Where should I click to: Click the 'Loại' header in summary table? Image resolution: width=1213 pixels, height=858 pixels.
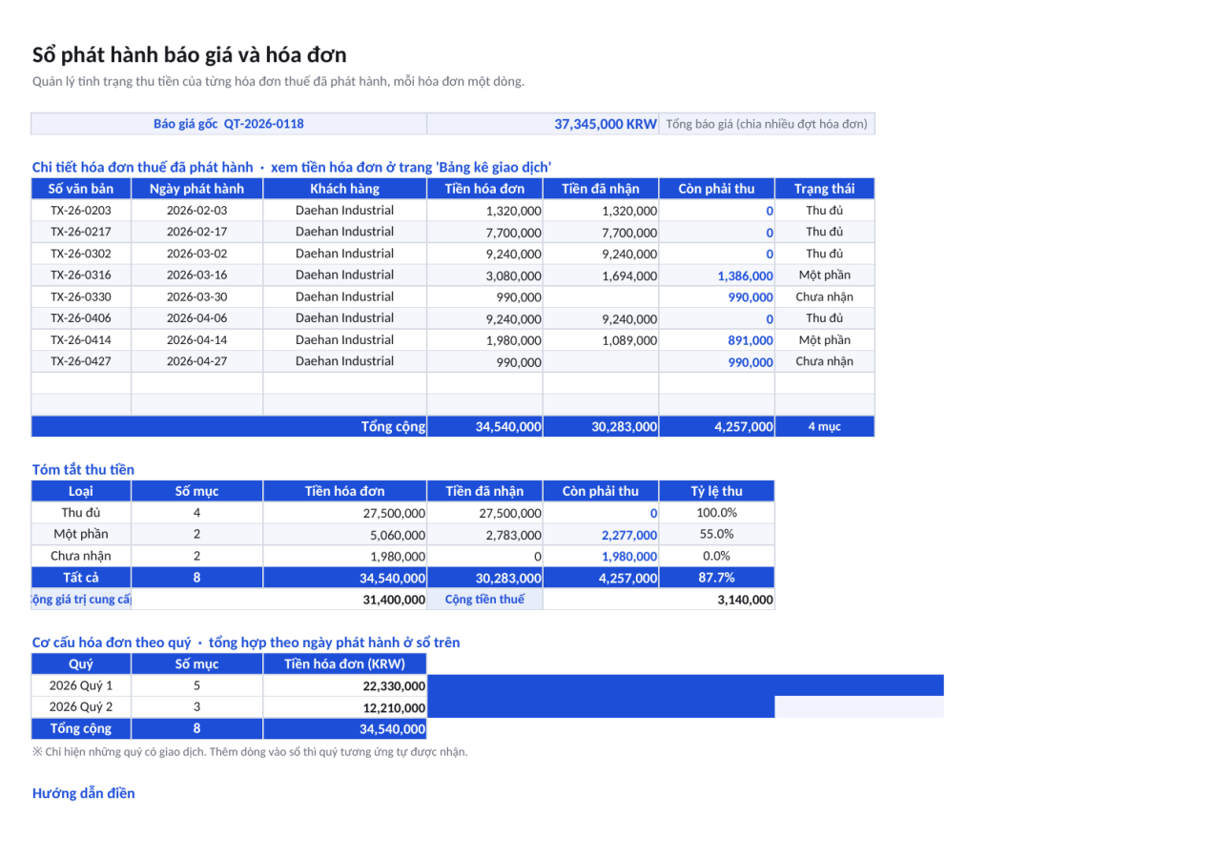point(81,491)
